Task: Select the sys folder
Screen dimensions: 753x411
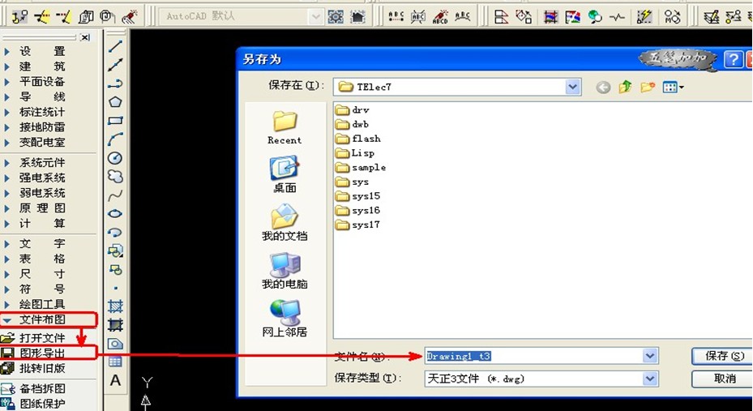Action: point(353,182)
